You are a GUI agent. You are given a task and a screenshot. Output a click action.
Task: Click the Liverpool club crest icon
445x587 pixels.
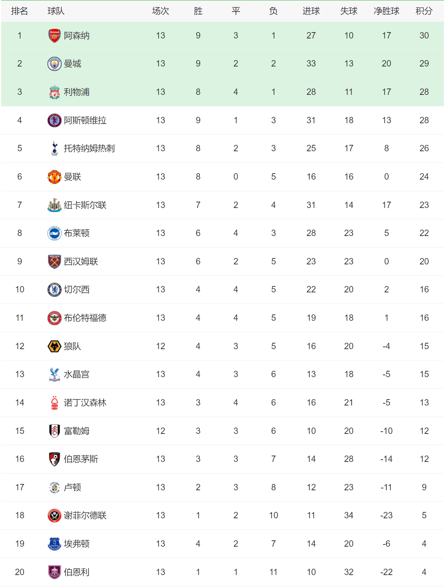pos(55,92)
